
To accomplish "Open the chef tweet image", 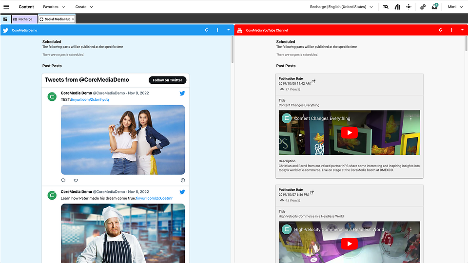I will point(123,233).
